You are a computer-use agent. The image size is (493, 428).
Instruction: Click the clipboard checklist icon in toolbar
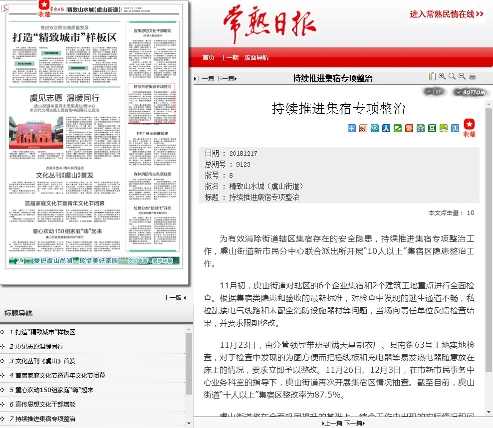pyautogui.click(x=432, y=76)
